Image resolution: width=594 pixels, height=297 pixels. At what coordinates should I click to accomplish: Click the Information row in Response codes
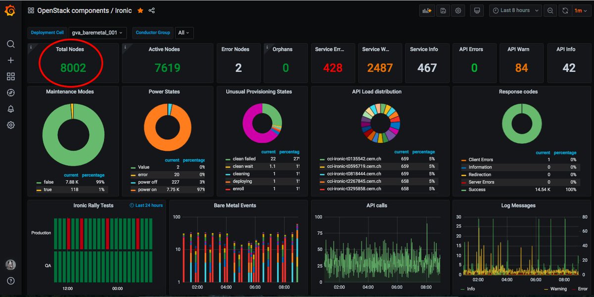coord(518,167)
